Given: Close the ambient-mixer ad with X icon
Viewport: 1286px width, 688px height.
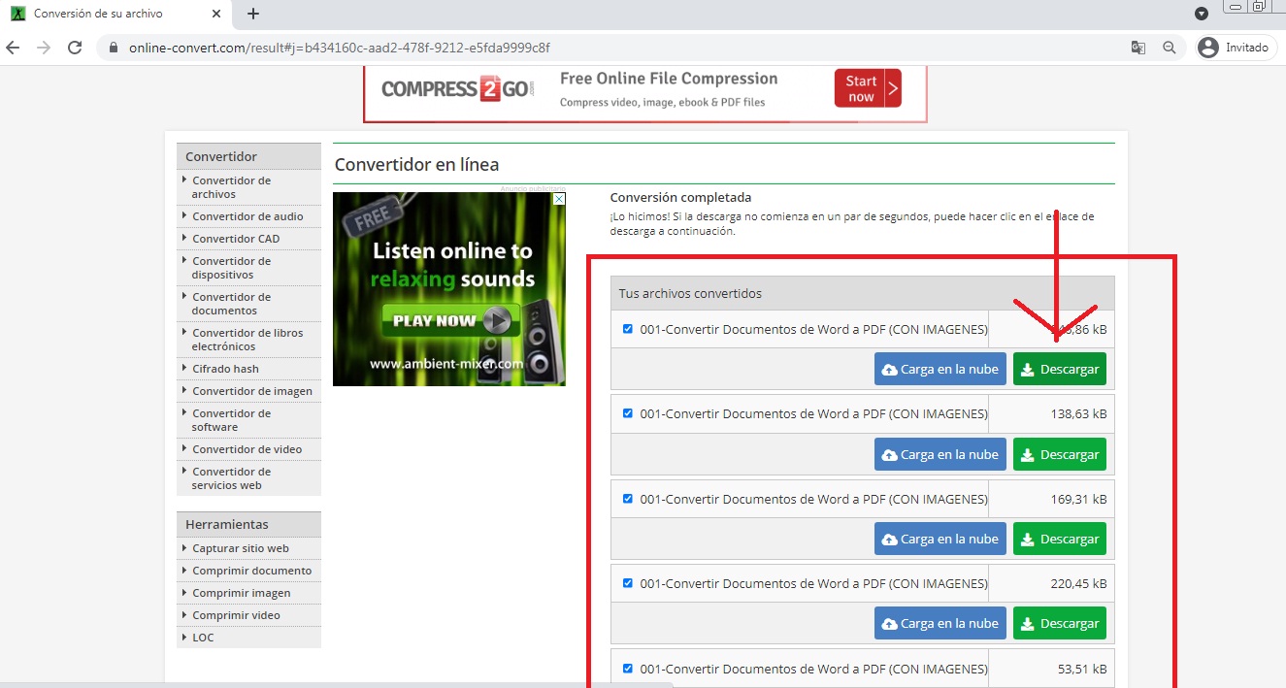Looking at the screenshot, I should click(558, 199).
